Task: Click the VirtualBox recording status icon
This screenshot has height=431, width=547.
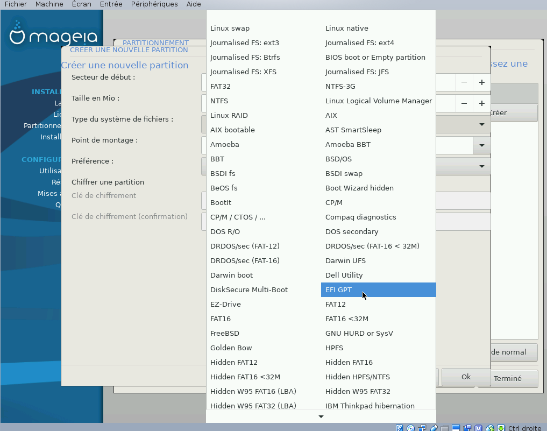Action: point(467,428)
